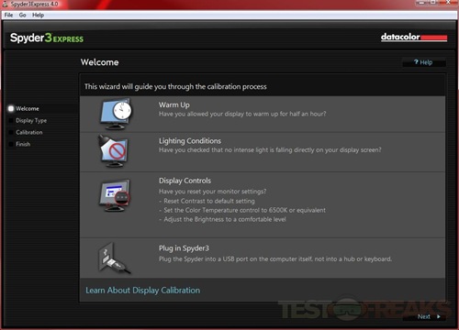Select the Finish step
The height and width of the screenshot is (330, 459).
point(23,144)
